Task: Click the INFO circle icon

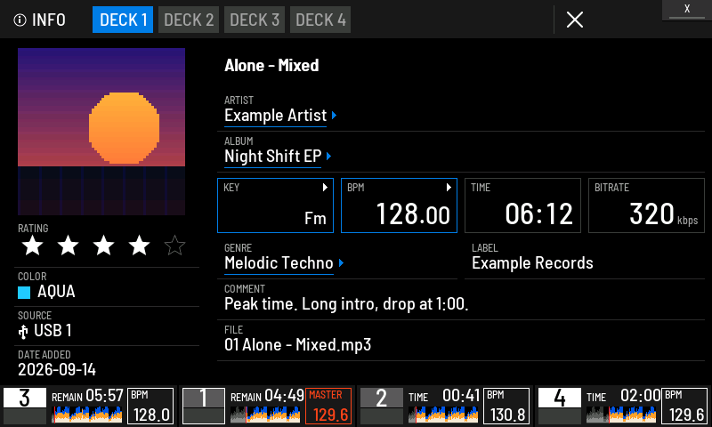Action: tap(20, 20)
